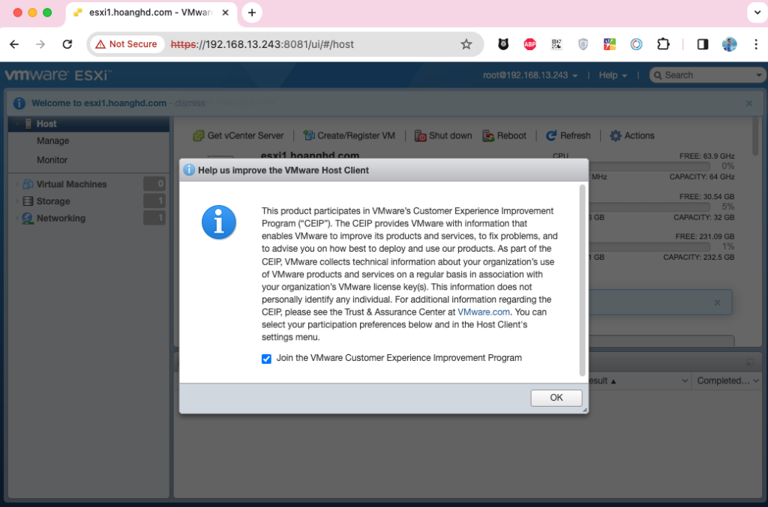Click the Networking globe icon

click(28, 218)
